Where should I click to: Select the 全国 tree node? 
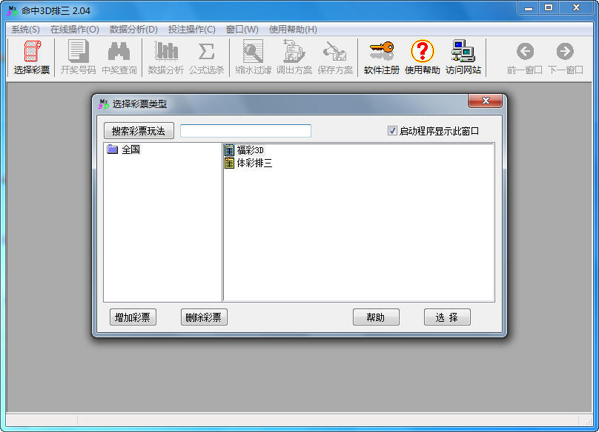(130, 149)
